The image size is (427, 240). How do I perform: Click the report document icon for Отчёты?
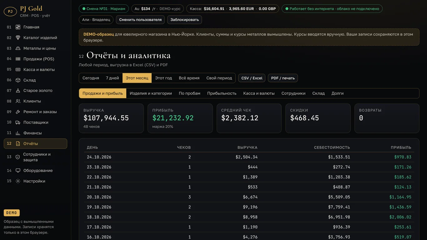click(x=18, y=144)
